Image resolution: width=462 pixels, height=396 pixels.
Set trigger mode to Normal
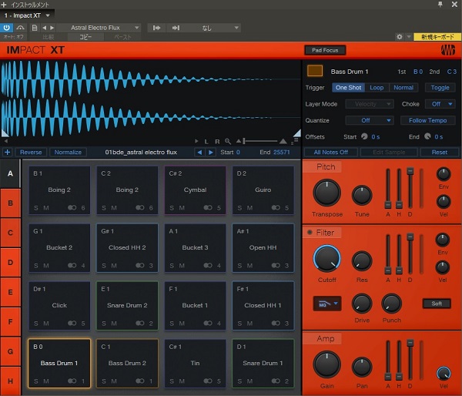(403, 88)
